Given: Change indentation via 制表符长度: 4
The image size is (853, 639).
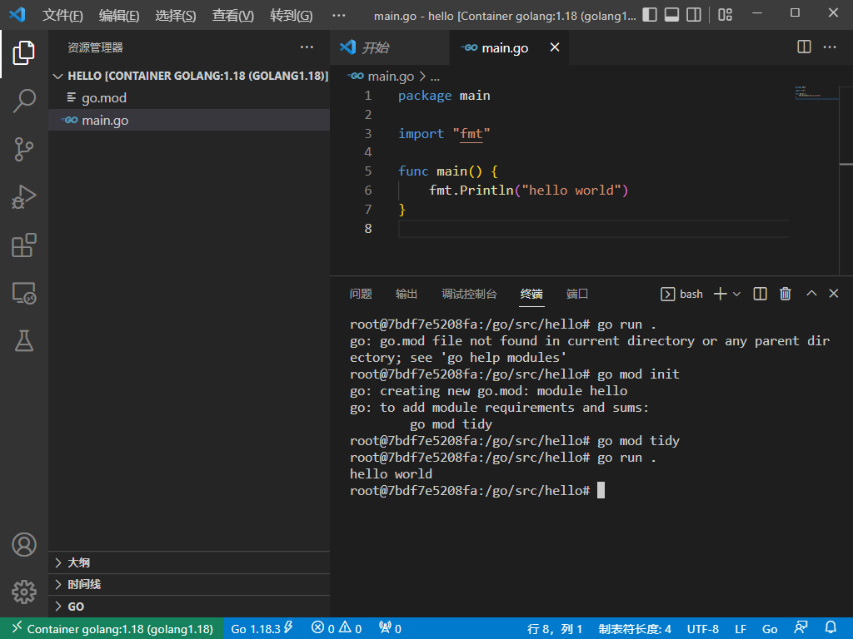Looking at the screenshot, I should coord(635,629).
